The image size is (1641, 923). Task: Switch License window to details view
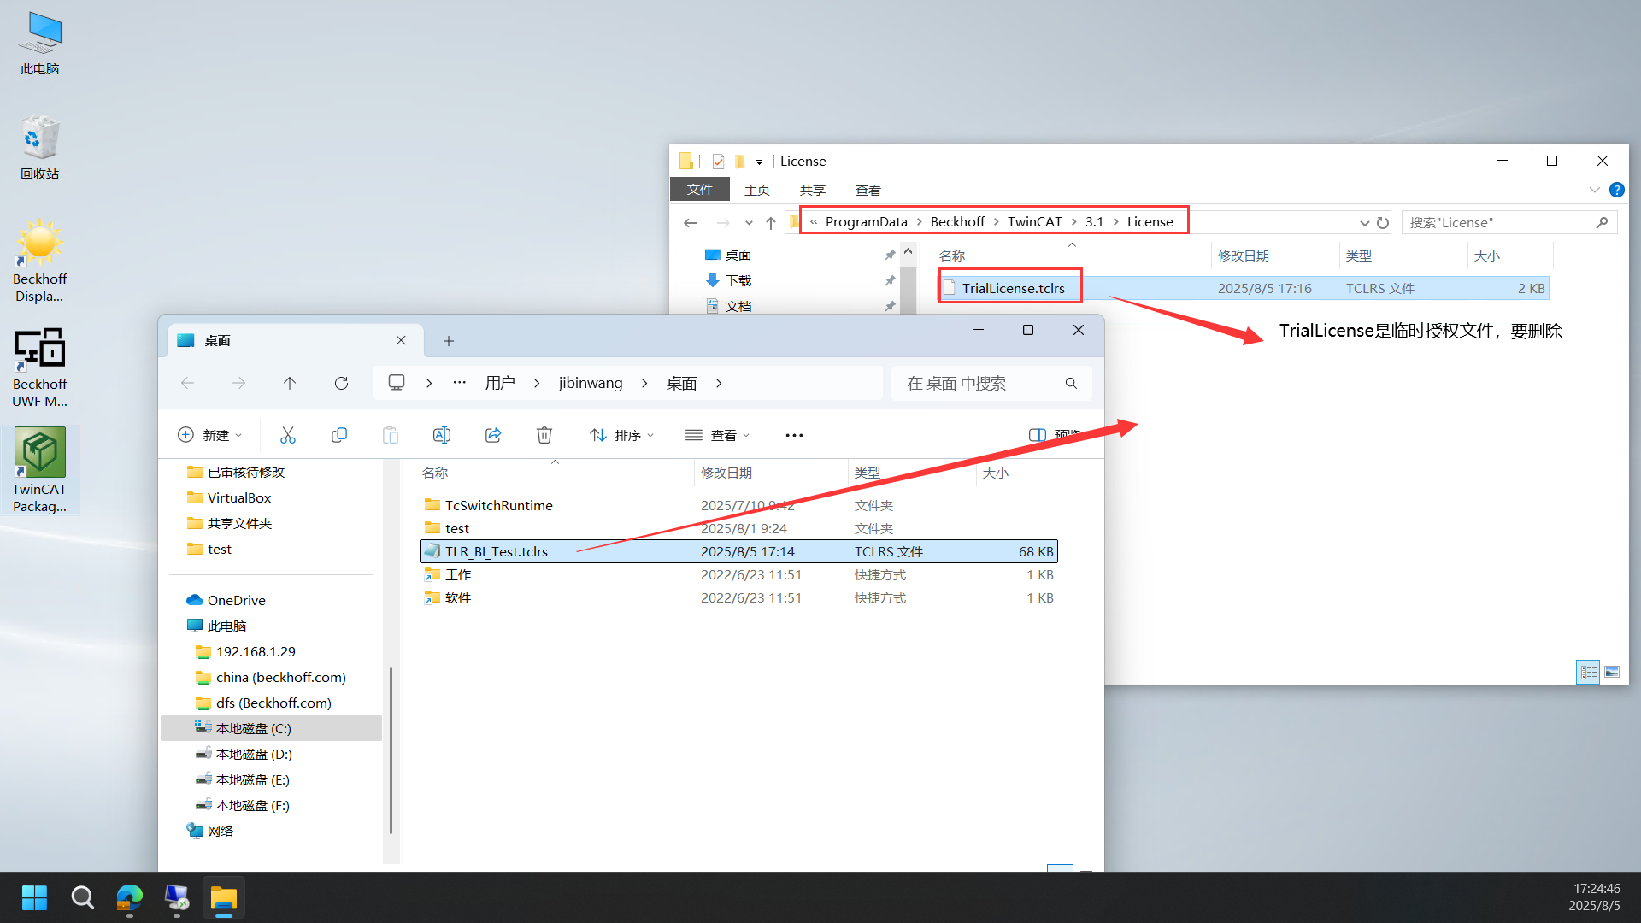(x=1588, y=673)
